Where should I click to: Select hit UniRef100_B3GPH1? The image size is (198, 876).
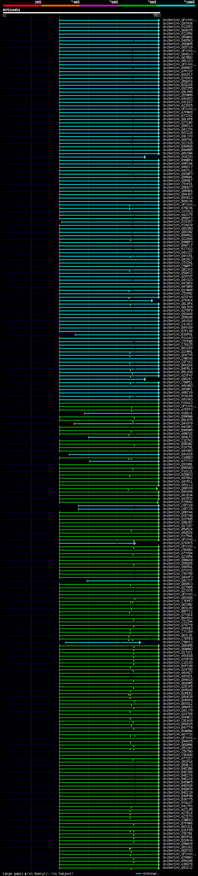click(177, 335)
